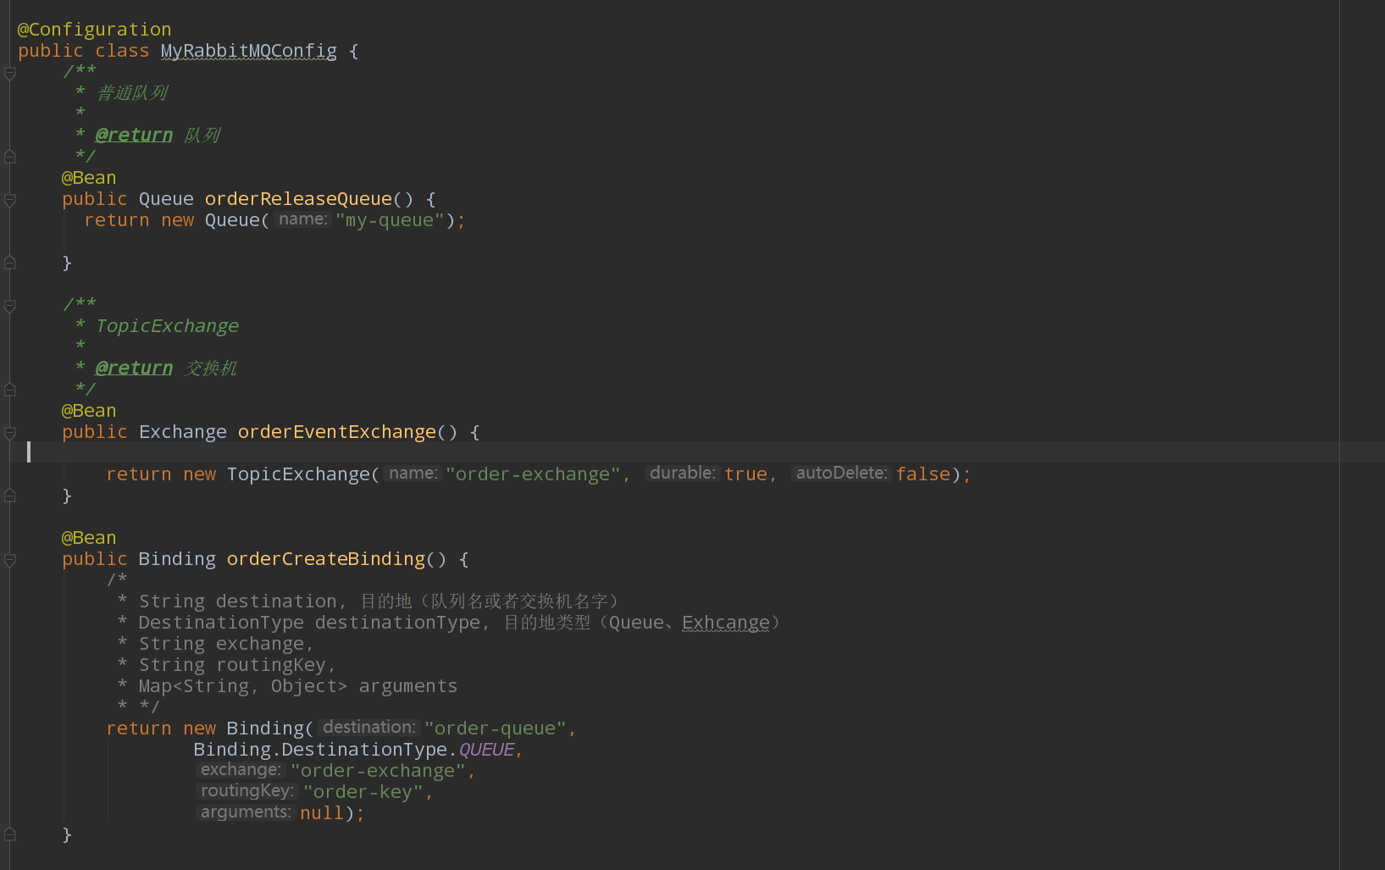Click the @Bean annotation above orderCreateBinding
This screenshot has width=1385, height=870.
[x=88, y=537]
